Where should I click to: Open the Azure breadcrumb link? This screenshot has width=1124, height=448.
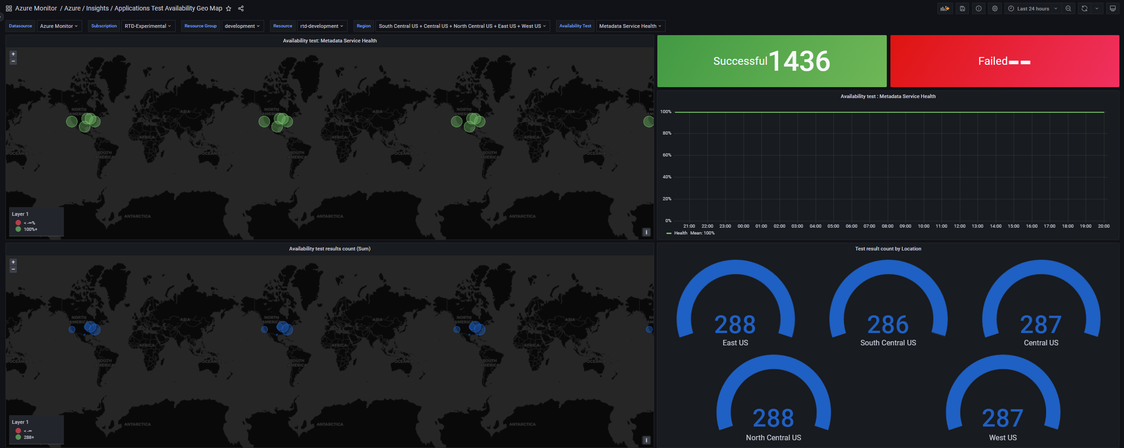tap(73, 8)
